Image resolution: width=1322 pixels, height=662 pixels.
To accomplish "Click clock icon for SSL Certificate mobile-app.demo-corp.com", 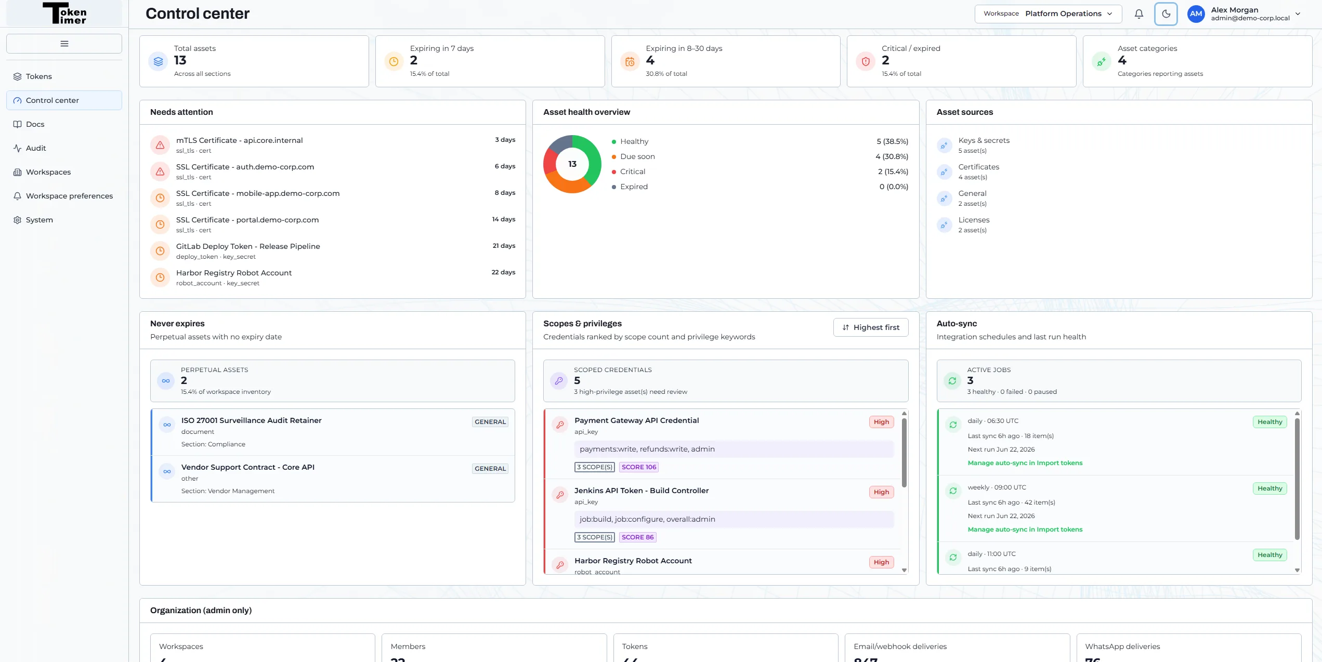I will coord(160,198).
